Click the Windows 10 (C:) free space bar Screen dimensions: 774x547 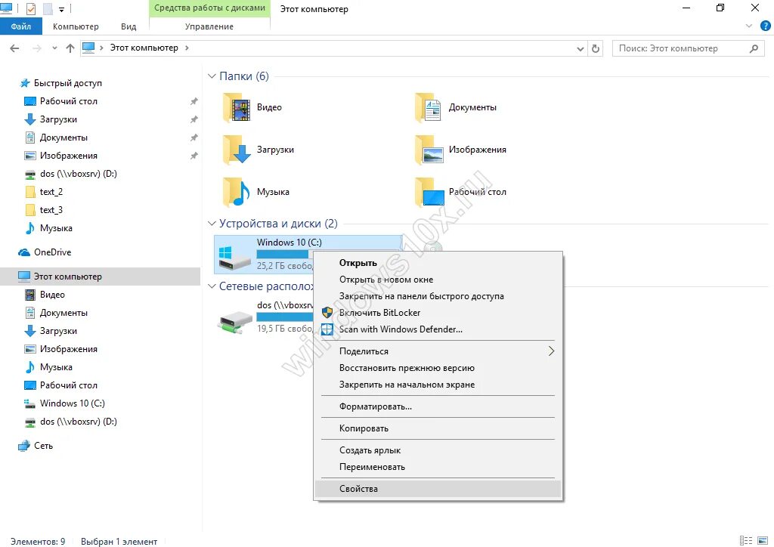(x=285, y=254)
